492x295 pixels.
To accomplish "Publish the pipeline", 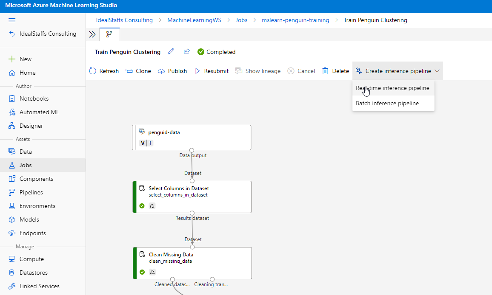I will click(x=172, y=71).
